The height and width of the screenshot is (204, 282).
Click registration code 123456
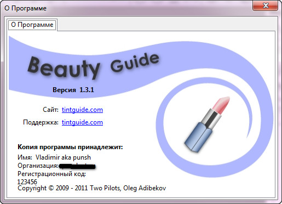pos(27,182)
